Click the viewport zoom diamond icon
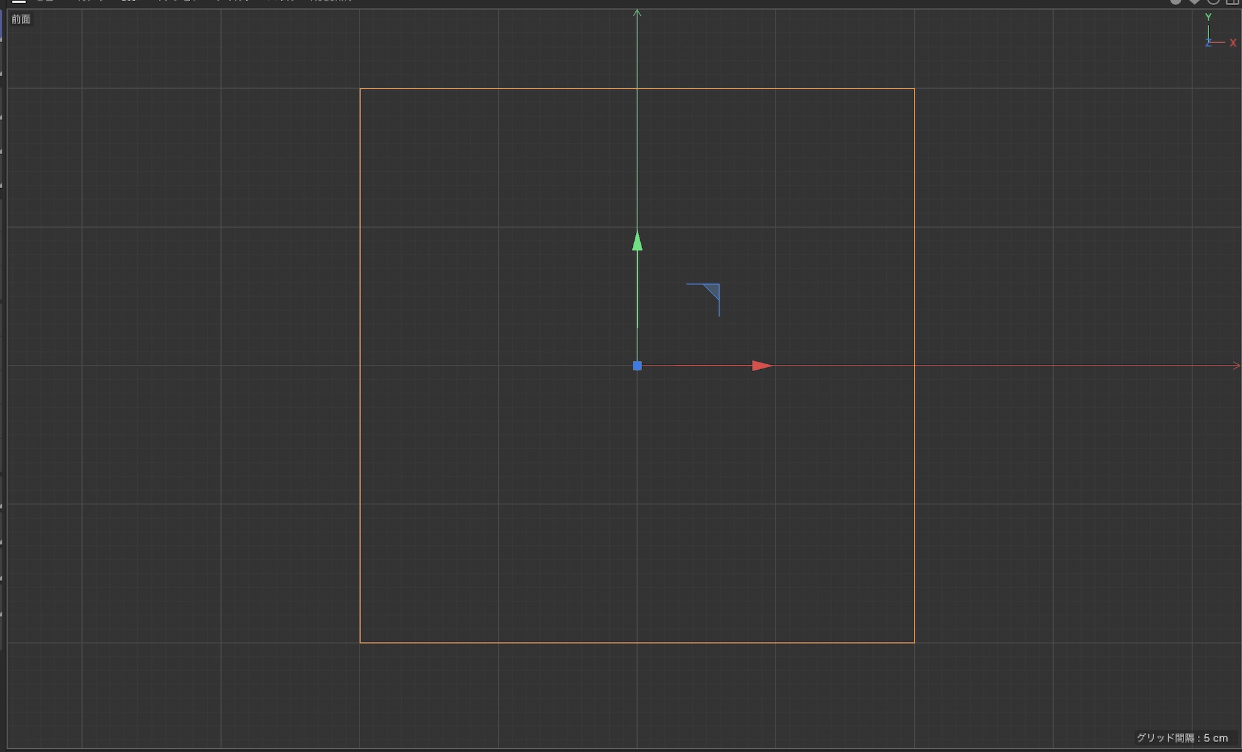 (1194, 2)
